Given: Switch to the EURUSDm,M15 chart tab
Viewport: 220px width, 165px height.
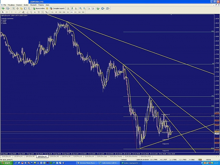Looking at the screenshot, I should [146, 157].
